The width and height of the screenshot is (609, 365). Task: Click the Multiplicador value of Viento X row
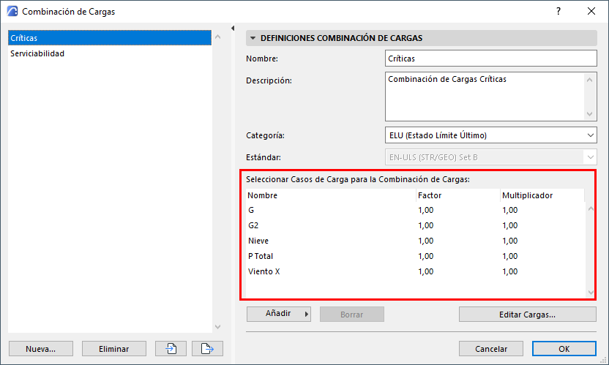point(510,271)
